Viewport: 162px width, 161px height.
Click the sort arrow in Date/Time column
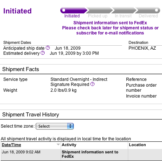click(58, 145)
